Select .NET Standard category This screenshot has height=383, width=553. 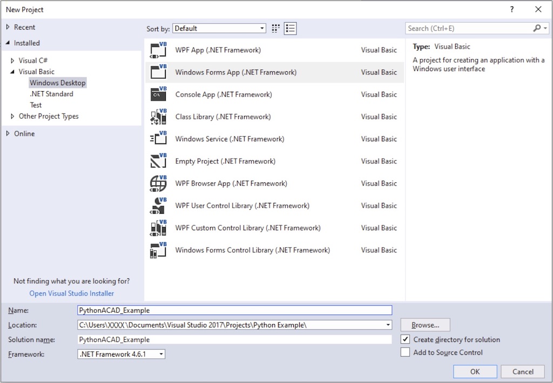[51, 94]
